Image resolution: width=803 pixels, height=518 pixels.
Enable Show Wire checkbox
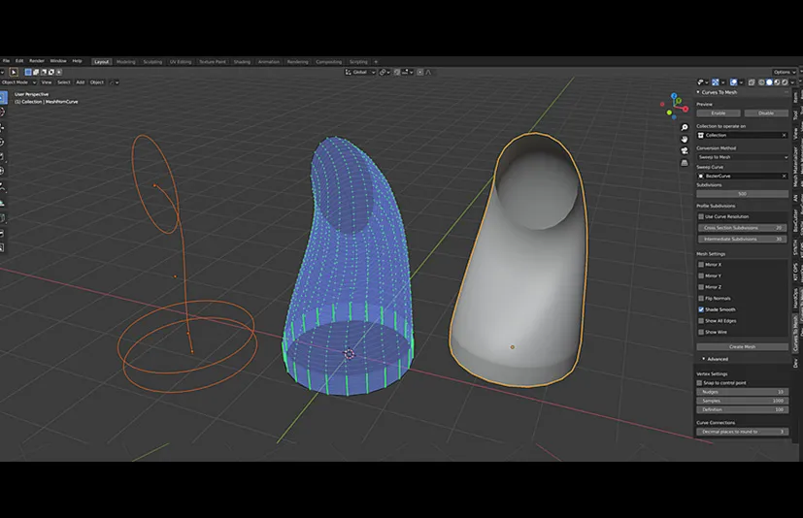click(x=701, y=332)
